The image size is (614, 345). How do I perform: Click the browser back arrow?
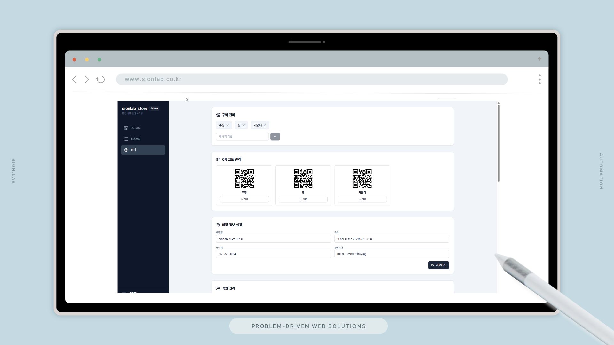[74, 80]
